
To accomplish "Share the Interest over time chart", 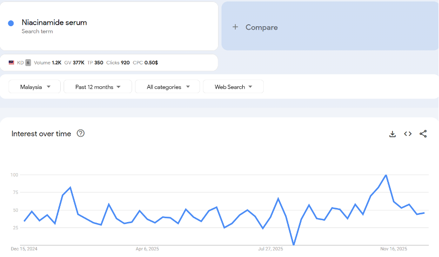I will click(x=423, y=134).
